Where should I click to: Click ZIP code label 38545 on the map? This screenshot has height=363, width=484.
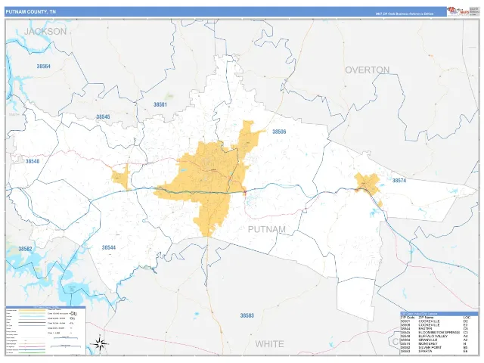[x=103, y=116]
